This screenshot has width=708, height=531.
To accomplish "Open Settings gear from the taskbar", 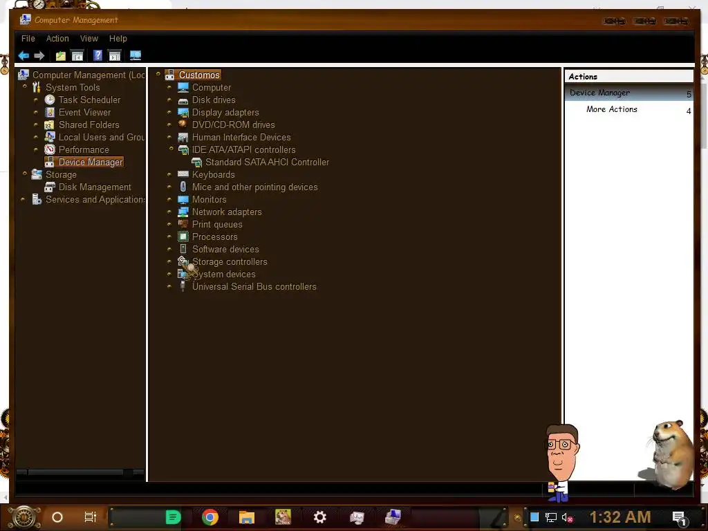I will point(319,517).
